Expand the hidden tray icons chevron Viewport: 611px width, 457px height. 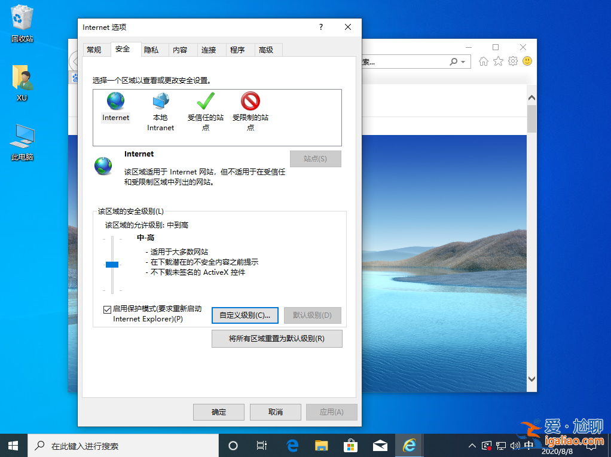[472, 445]
